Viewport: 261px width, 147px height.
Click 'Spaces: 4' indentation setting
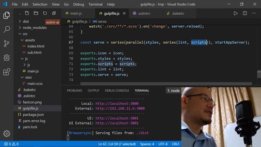pyautogui.click(x=147, y=144)
